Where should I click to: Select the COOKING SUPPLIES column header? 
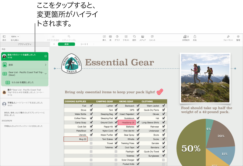(x=75, y=101)
